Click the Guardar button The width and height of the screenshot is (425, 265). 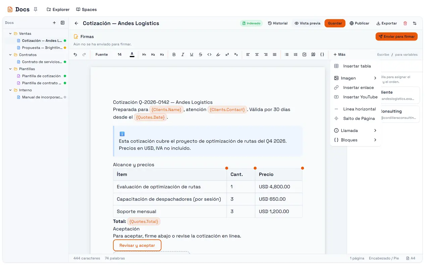[x=335, y=23]
